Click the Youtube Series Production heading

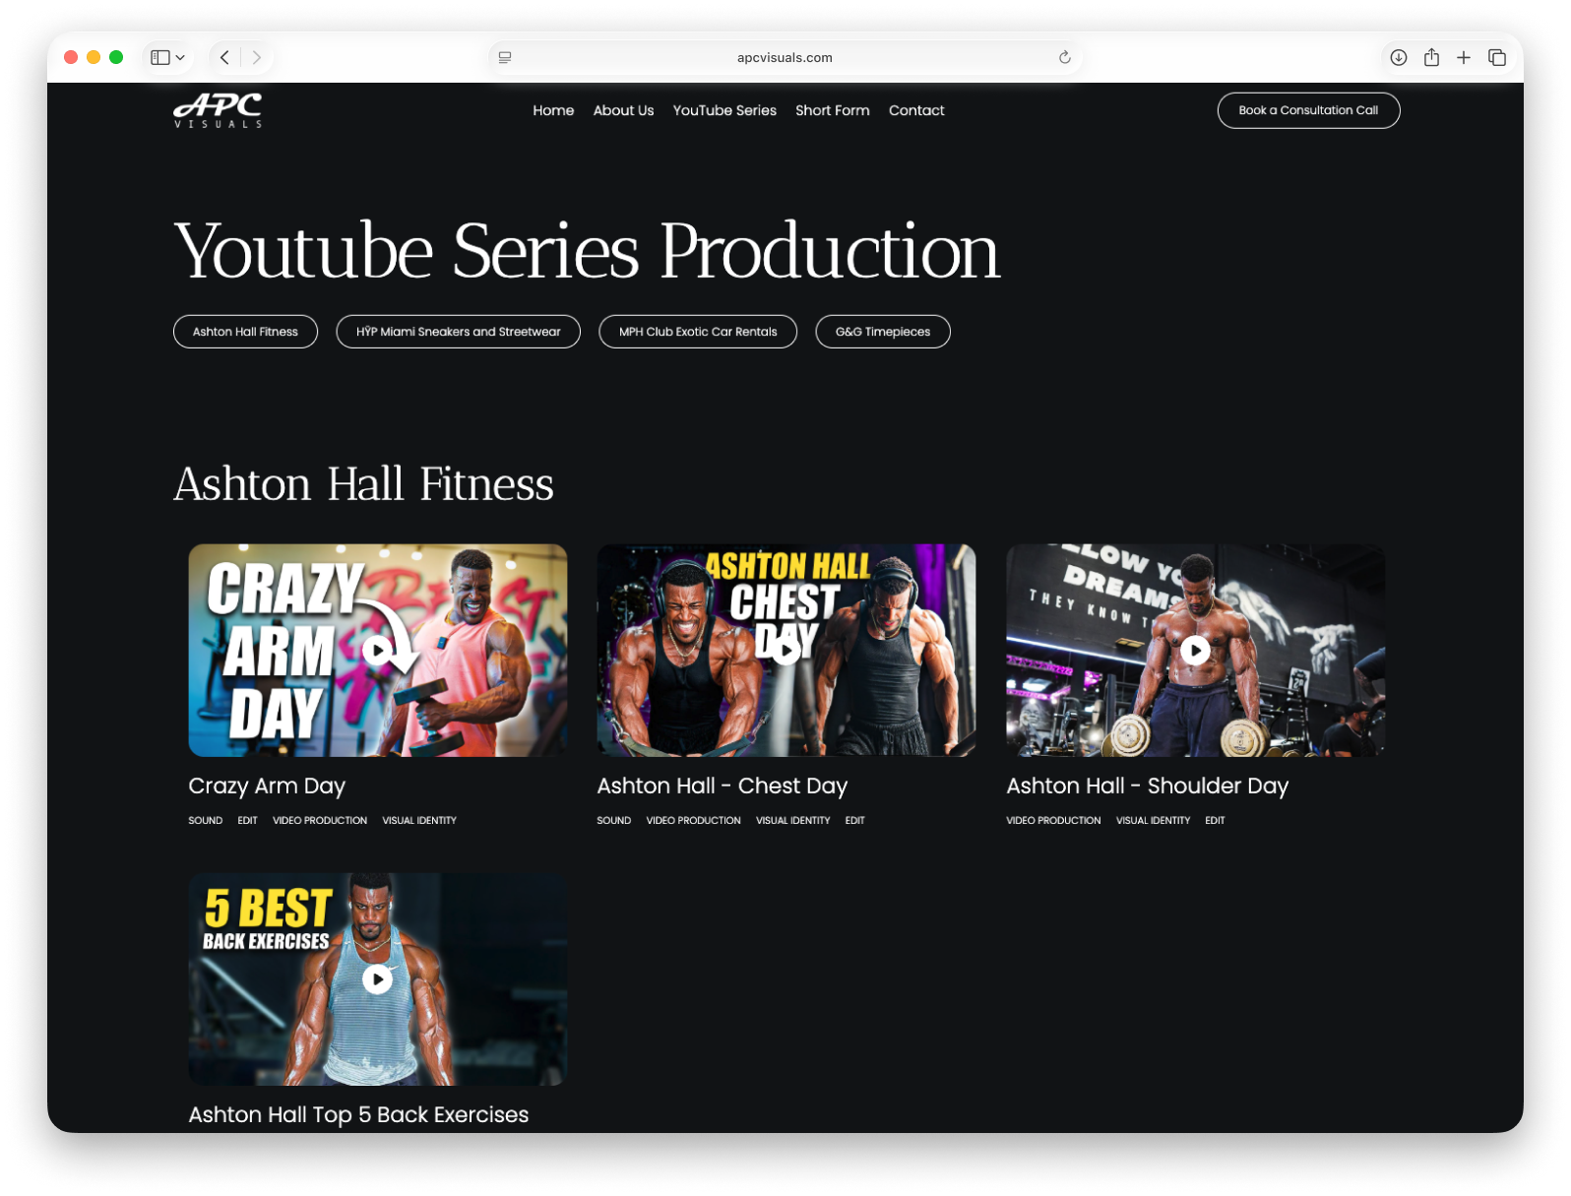point(587,251)
